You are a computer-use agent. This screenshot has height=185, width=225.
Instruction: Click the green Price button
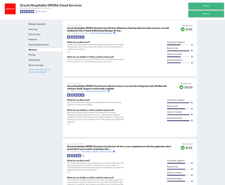[206, 6]
